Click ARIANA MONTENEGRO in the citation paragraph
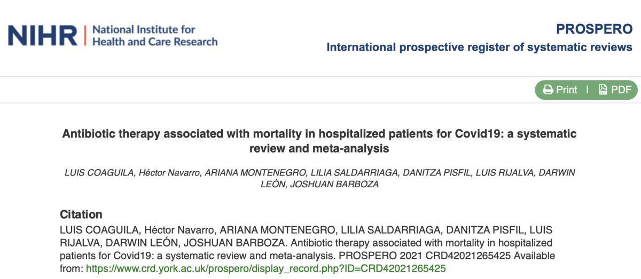The image size is (641, 279). [x=277, y=229]
